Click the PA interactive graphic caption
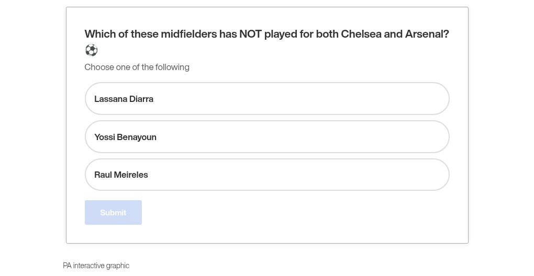The width and height of the screenshot is (534, 276). 96,266
